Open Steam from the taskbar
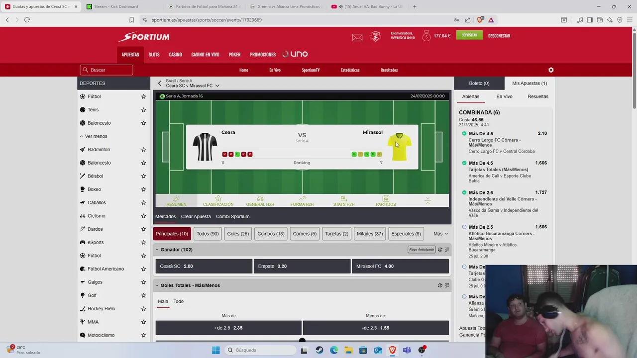 319,350
